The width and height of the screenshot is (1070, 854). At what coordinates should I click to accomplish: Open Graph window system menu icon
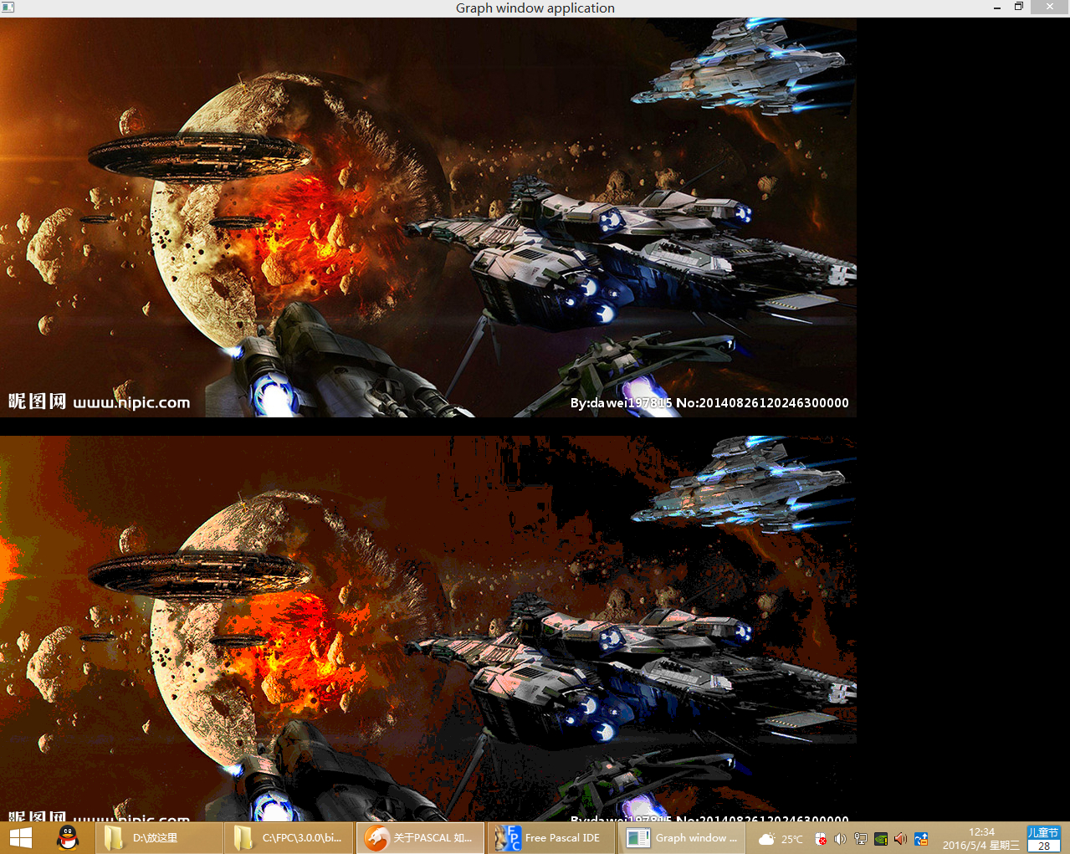click(8, 8)
